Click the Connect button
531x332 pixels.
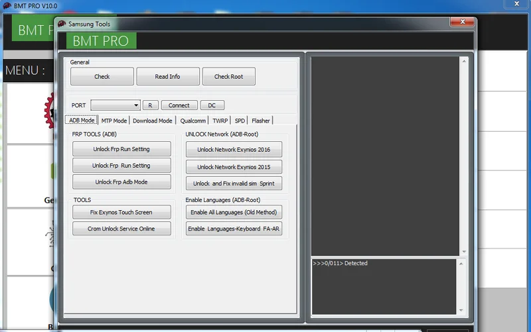point(179,105)
